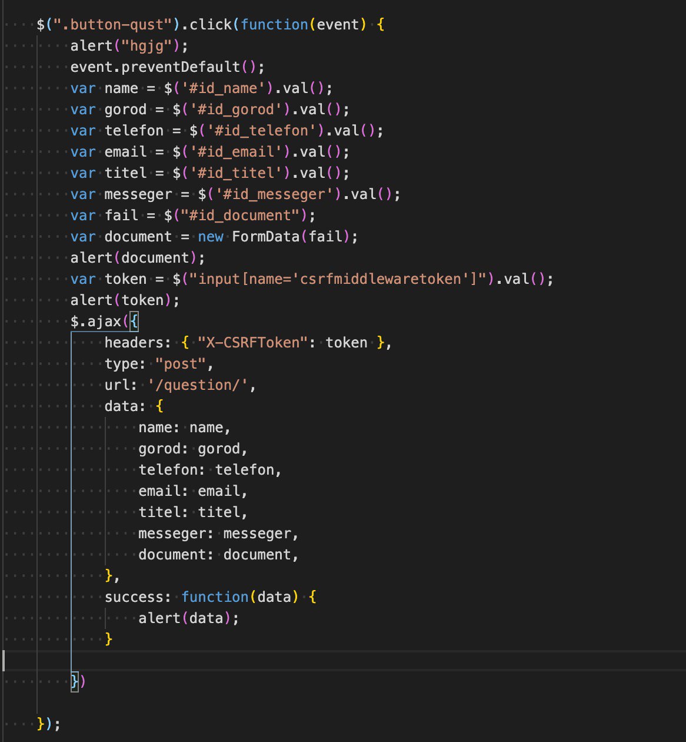Click the "post" string value
This screenshot has width=686, height=742.
point(181,364)
